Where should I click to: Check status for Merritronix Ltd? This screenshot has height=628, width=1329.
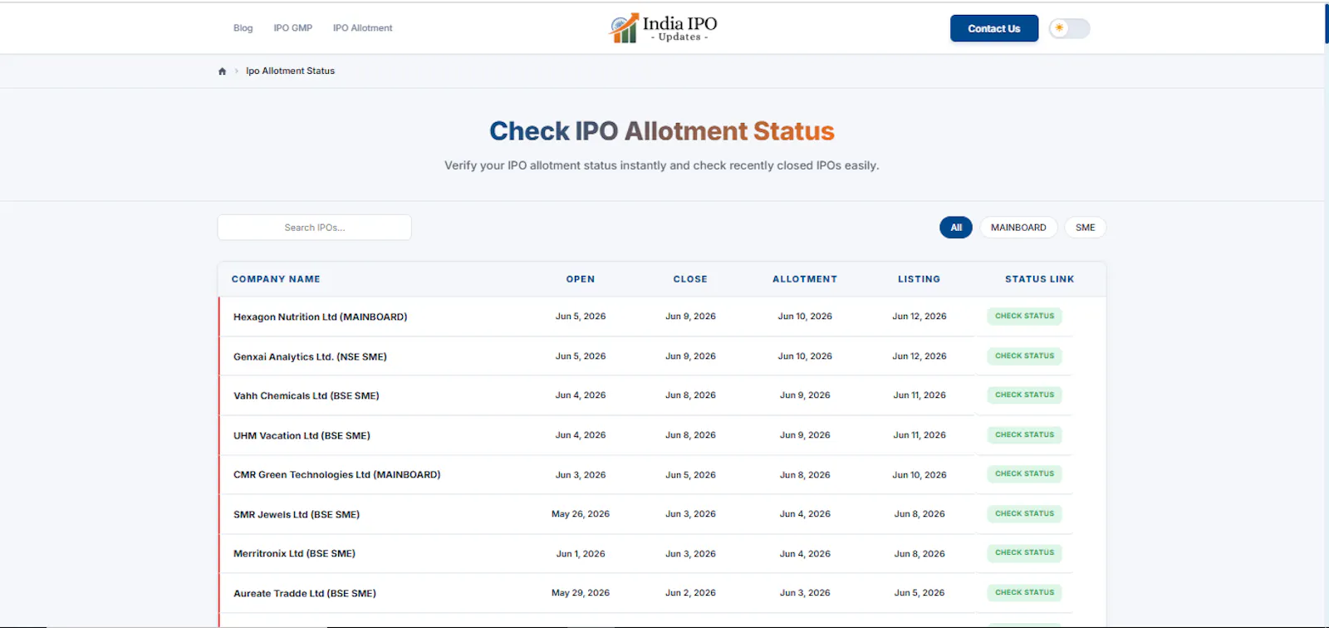click(1024, 553)
